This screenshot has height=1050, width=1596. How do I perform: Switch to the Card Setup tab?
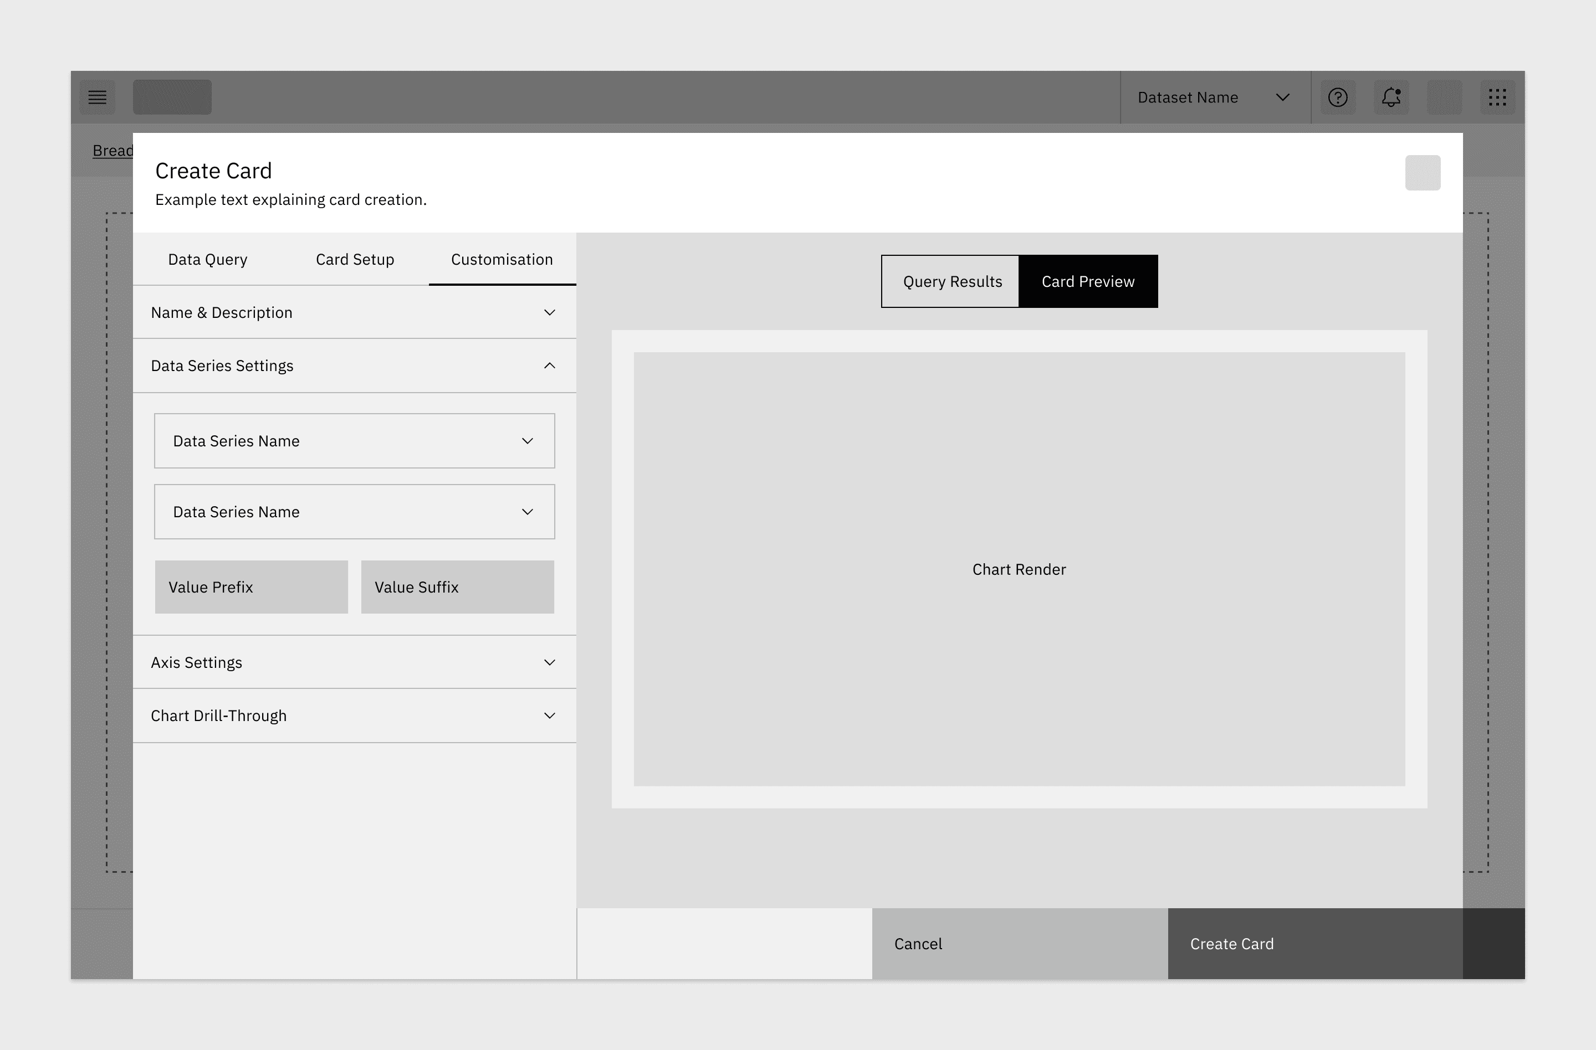(355, 259)
